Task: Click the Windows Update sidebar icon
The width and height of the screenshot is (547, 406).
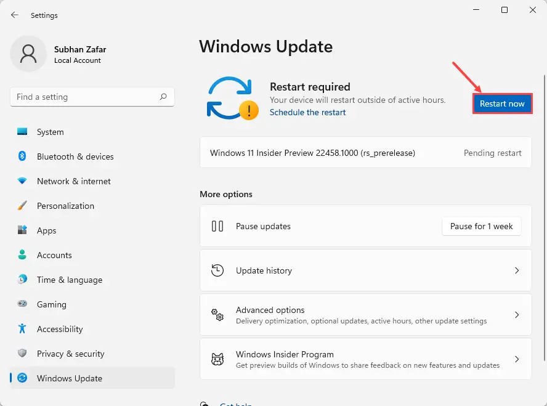Action: [x=22, y=378]
